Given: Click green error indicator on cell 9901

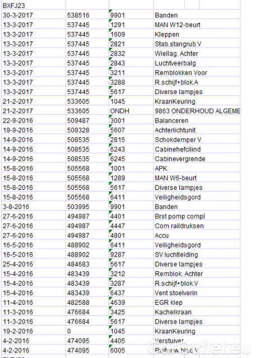Looking at the screenshot, I should coord(110,11).
